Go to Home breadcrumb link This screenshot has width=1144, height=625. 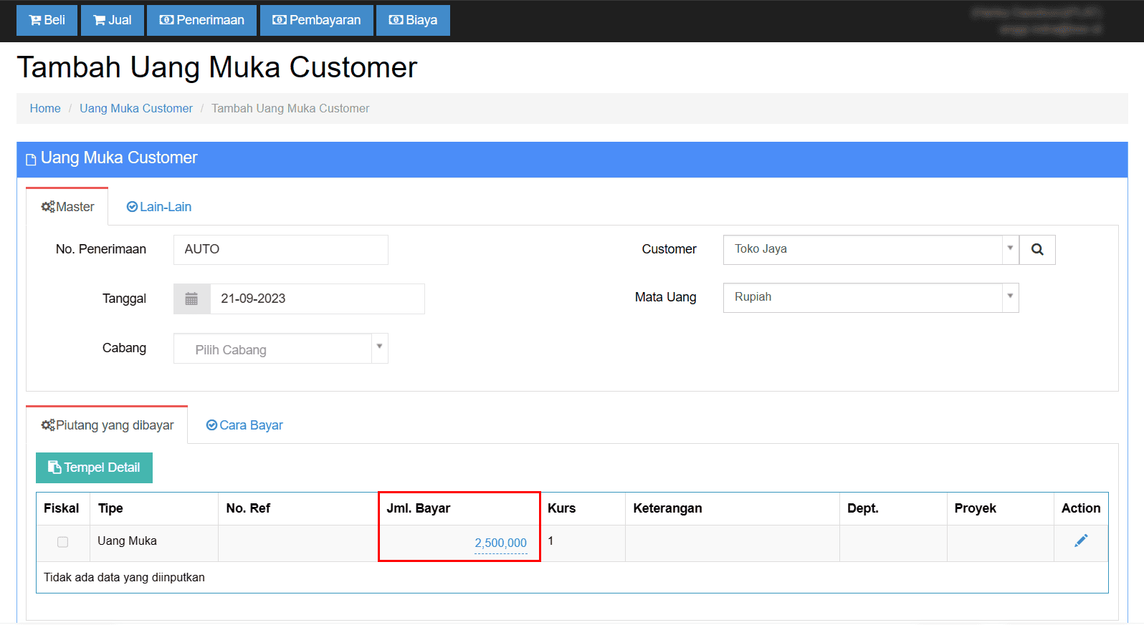pyautogui.click(x=45, y=108)
